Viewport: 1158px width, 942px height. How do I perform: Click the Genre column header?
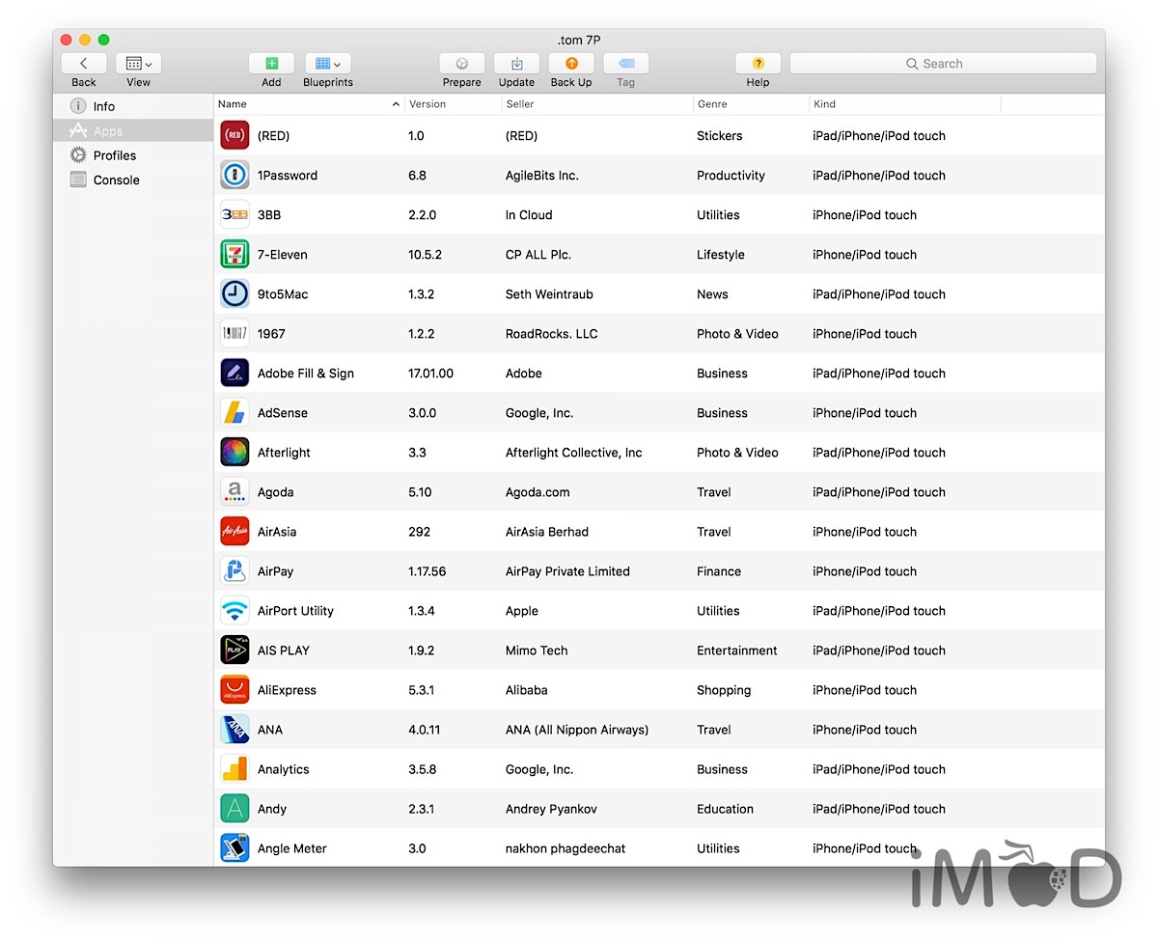point(750,104)
